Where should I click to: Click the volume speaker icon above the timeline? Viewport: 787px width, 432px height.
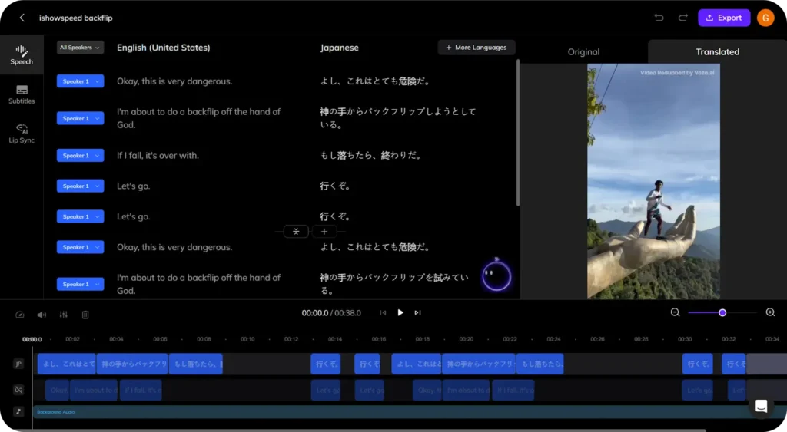(42, 315)
